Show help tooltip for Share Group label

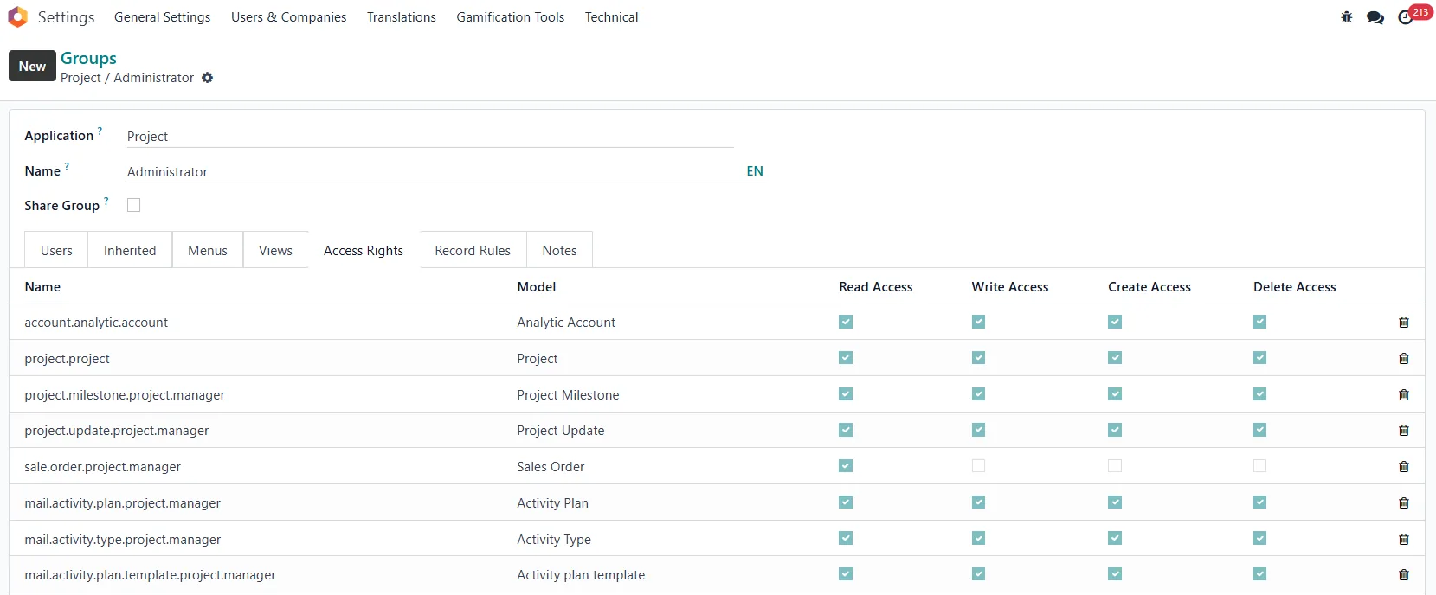[106, 202]
